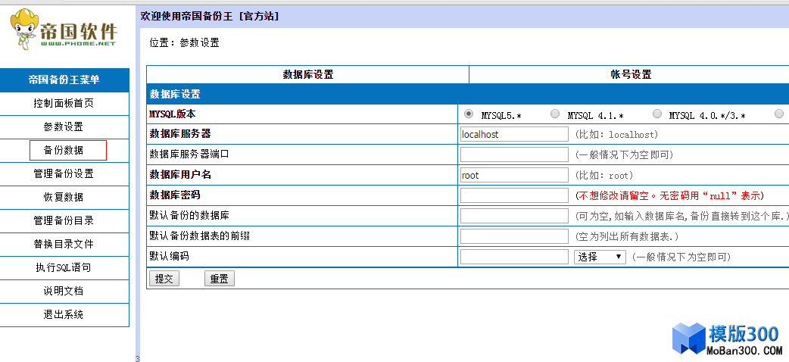Click the 数据库密码 input field
789x362 pixels.
point(514,195)
